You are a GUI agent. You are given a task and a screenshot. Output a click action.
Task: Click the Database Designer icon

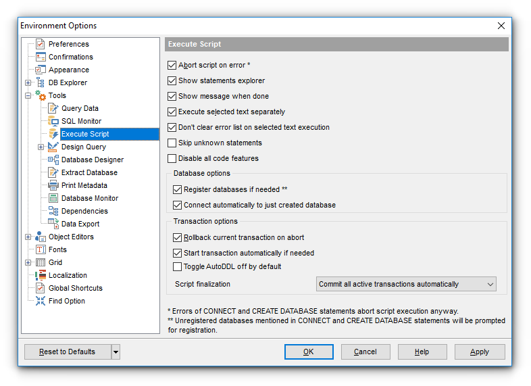(53, 160)
